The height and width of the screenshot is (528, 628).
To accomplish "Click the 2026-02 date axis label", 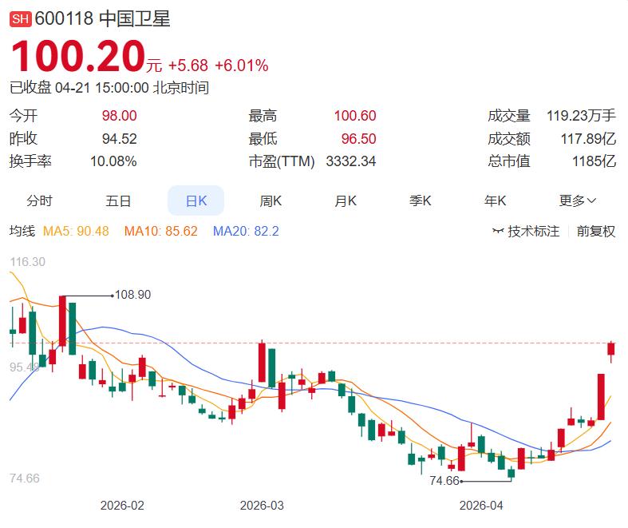I will 122,506.
